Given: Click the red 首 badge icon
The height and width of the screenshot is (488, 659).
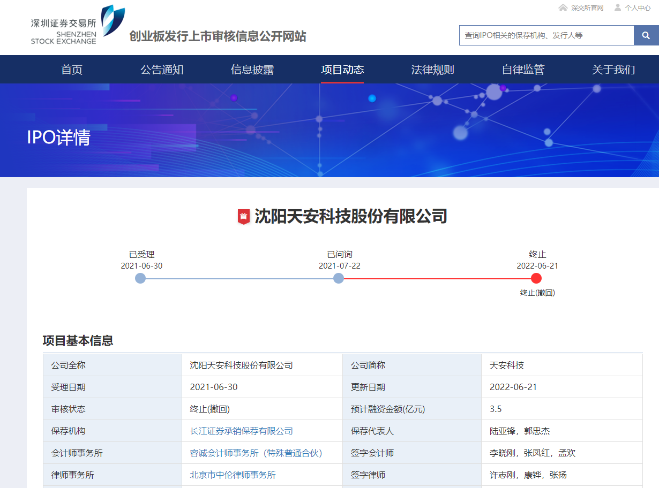Looking at the screenshot, I should 243,217.
